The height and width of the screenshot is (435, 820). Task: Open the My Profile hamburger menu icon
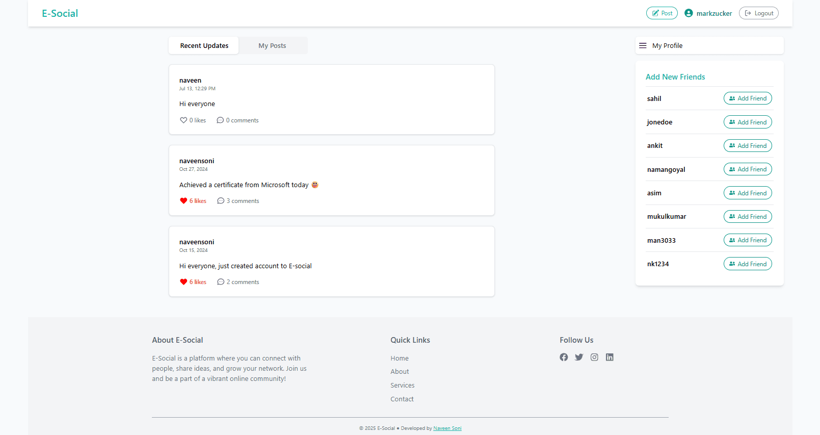pyautogui.click(x=643, y=45)
